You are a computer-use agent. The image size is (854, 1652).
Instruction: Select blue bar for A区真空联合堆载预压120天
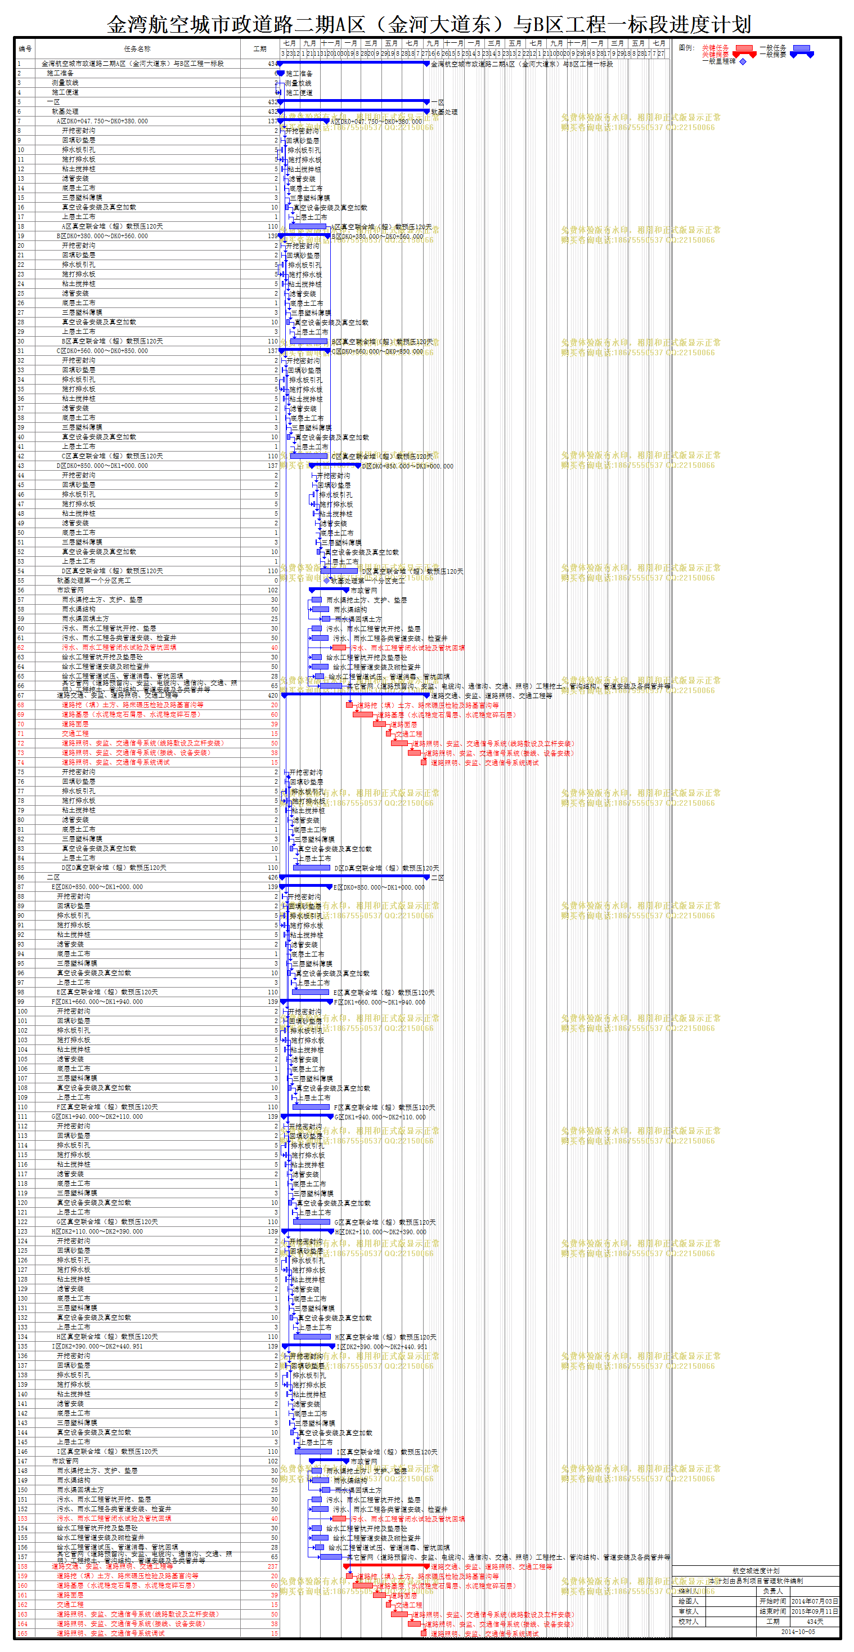[308, 226]
